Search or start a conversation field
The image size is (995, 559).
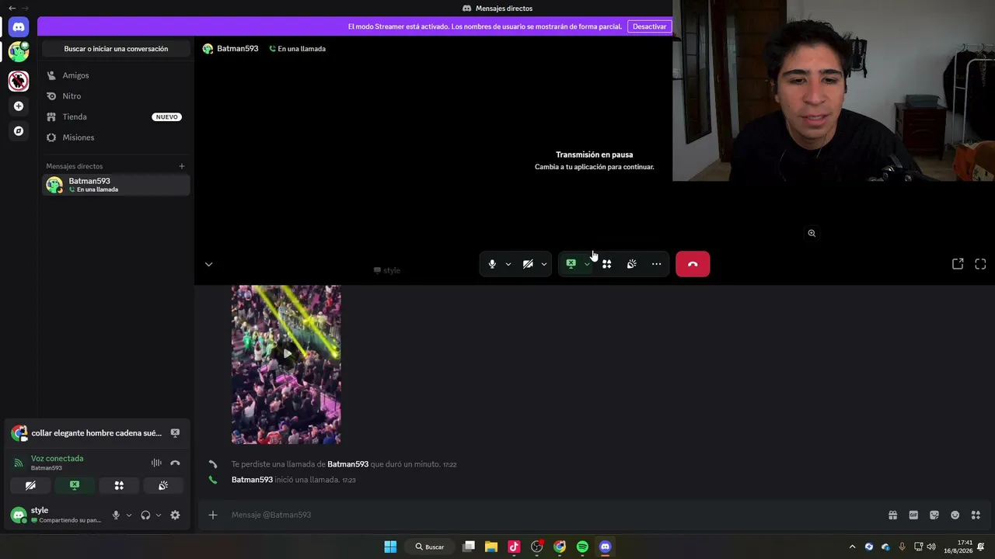[116, 49]
